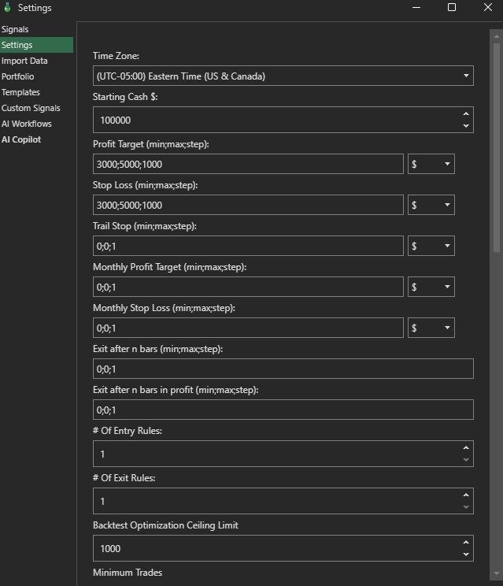Viewport: 503px width, 586px height.
Task: Click the Stop Loss range field
Action: pyautogui.click(x=248, y=205)
